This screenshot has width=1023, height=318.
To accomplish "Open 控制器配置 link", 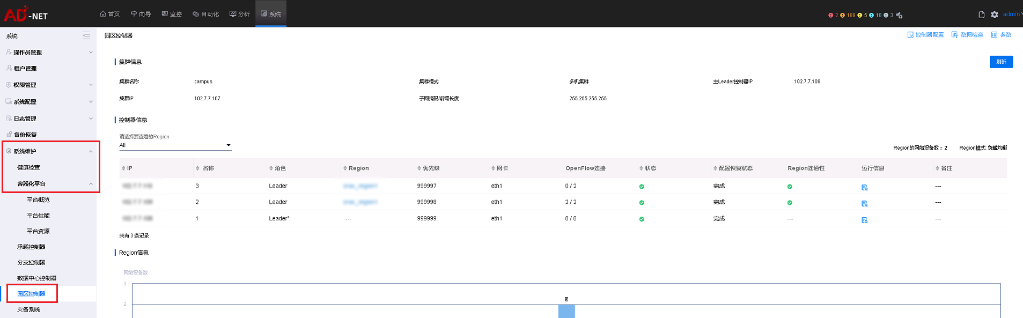I will coord(925,35).
